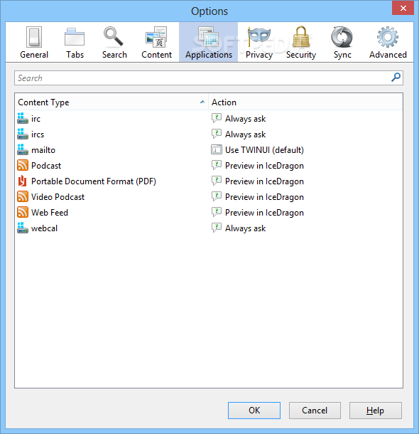This screenshot has width=419, height=434.
Task: Close the Options dialog window
Action: [x=403, y=8]
